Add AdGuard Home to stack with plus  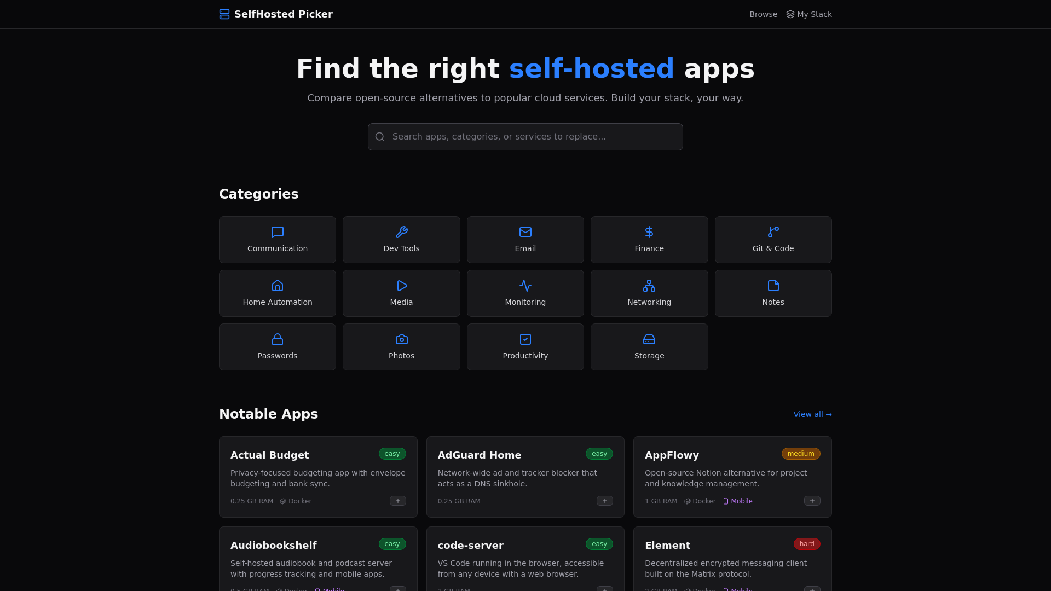pos(605,501)
